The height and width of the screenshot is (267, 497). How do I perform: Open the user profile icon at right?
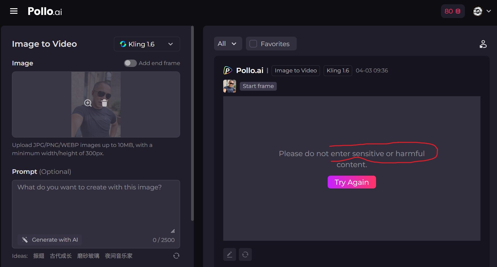coord(483,44)
